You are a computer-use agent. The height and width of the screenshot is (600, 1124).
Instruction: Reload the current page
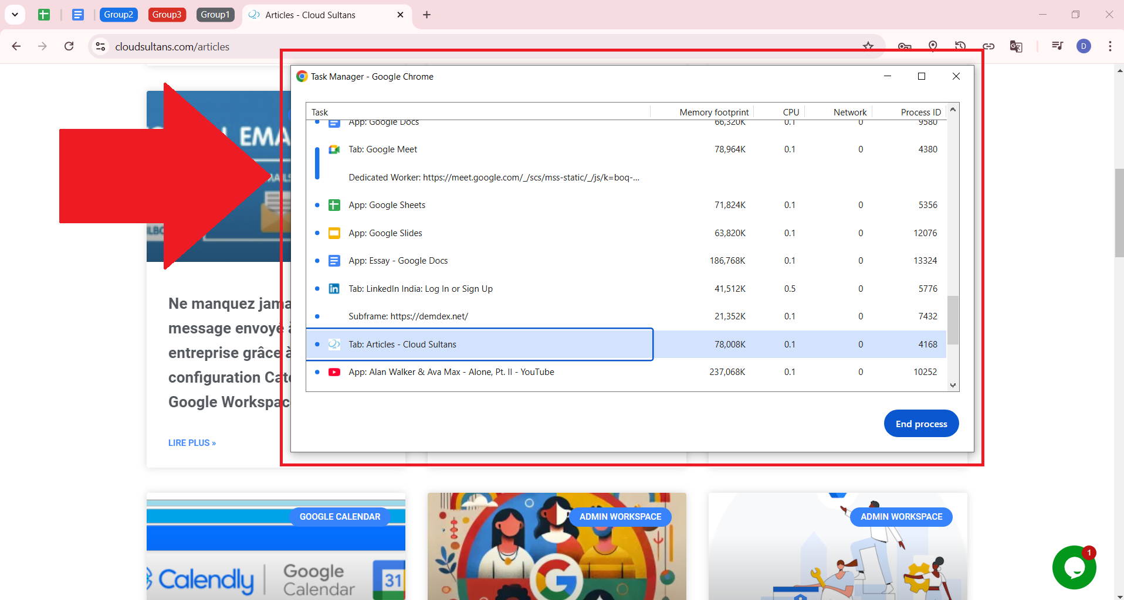[69, 46]
